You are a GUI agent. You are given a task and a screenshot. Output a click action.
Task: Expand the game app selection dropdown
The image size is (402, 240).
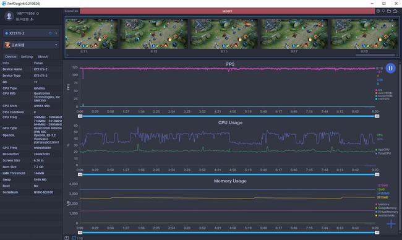pos(56,45)
